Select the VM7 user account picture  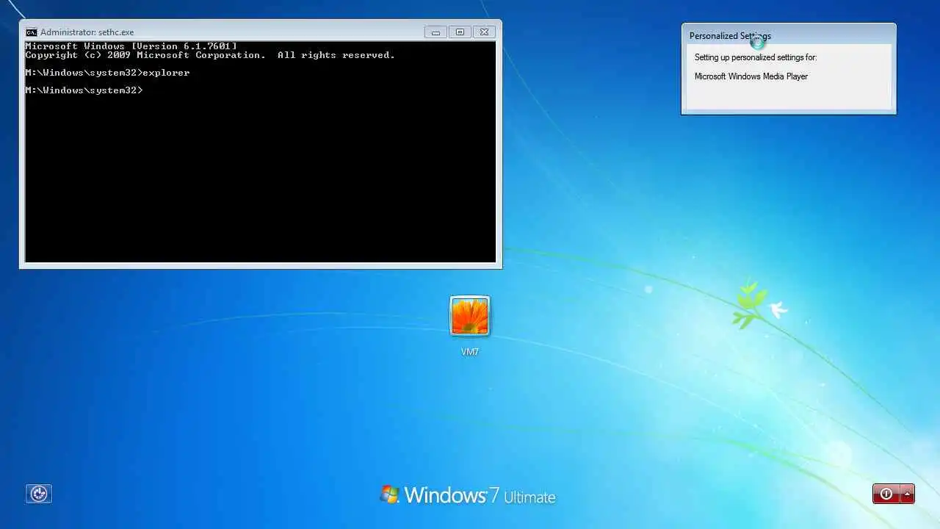[470, 316]
